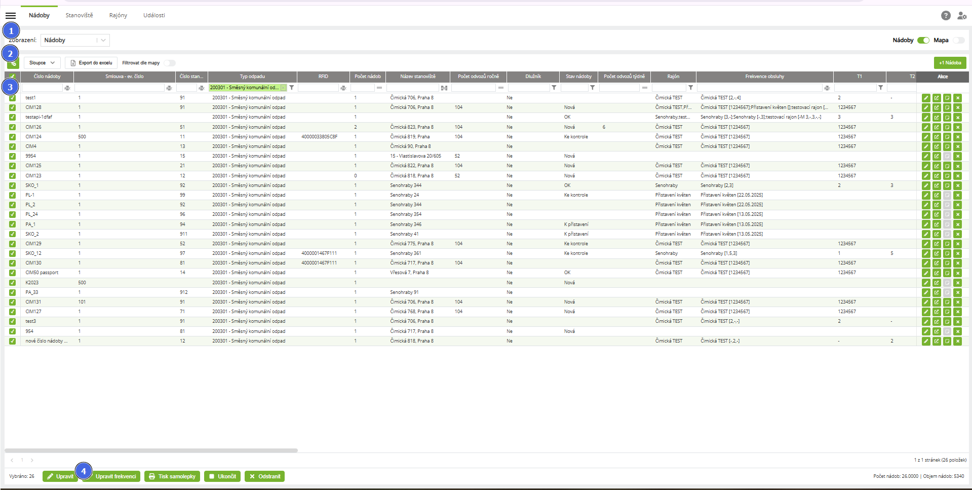The height and width of the screenshot is (490, 972).
Task: Click the Název stanoviště filter input field
Action: coord(413,88)
